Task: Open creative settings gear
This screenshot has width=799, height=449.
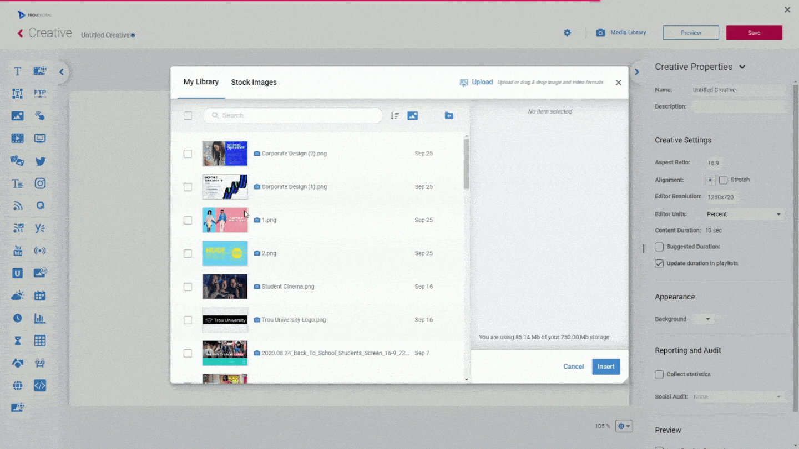Action: pyautogui.click(x=567, y=33)
